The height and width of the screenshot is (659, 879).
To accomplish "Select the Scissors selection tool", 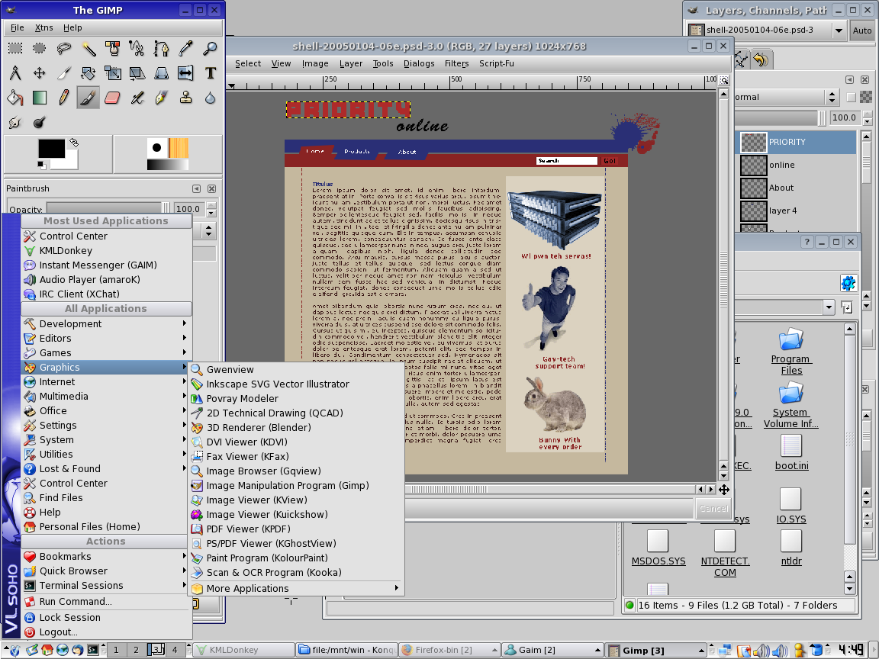I will click(x=137, y=49).
